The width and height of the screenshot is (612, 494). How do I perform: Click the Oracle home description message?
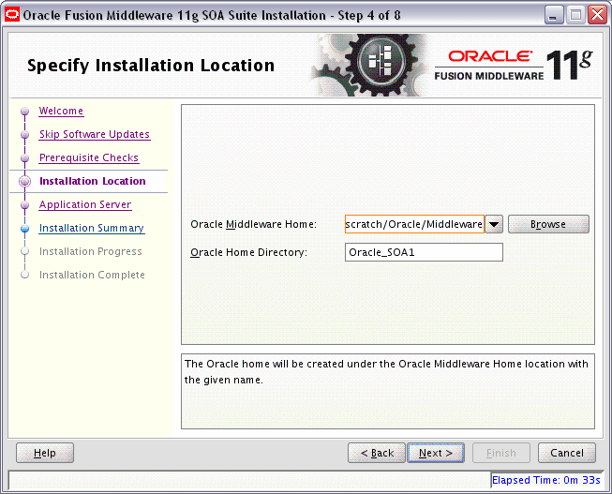pyautogui.click(x=386, y=372)
